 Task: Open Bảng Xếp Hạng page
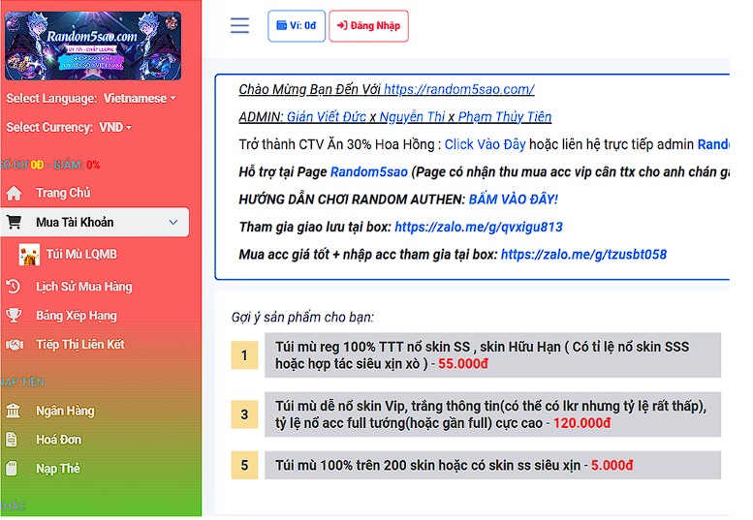click(77, 316)
